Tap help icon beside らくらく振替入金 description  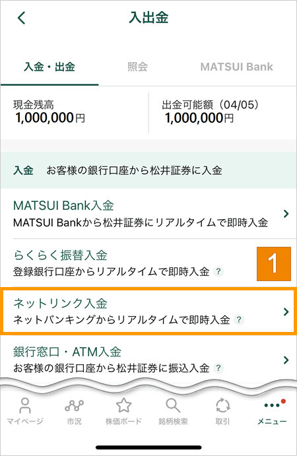tap(218, 272)
